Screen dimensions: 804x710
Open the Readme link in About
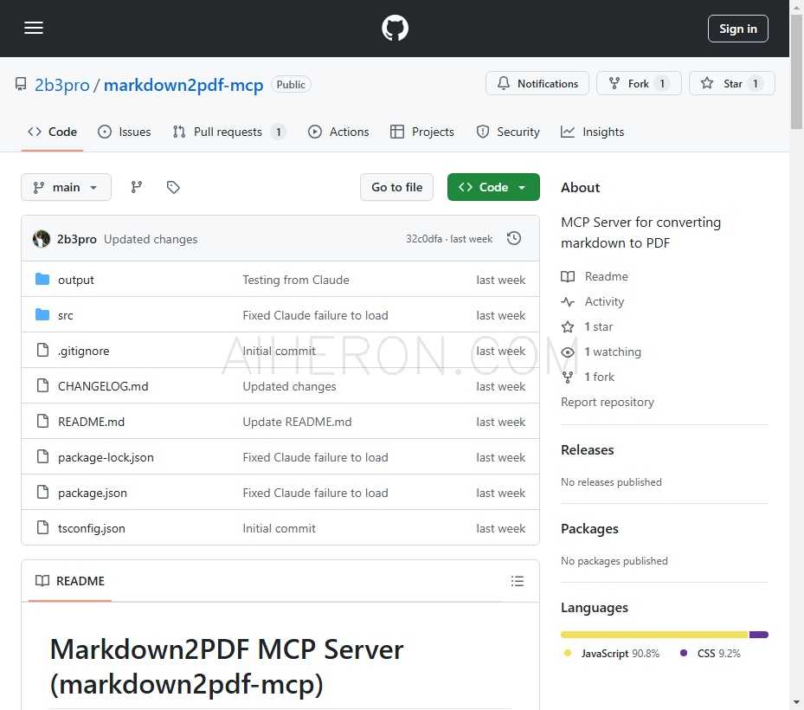pyautogui.click(x=595, y=276)
